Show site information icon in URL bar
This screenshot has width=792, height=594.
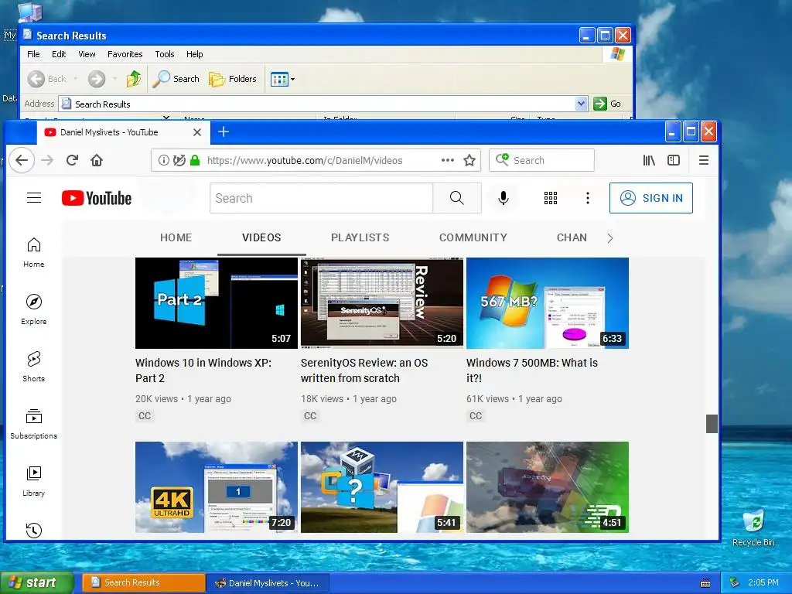pos(164,160)
